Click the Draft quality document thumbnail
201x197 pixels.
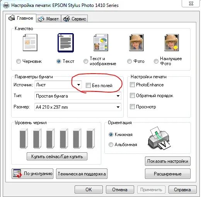pos(30,42)
